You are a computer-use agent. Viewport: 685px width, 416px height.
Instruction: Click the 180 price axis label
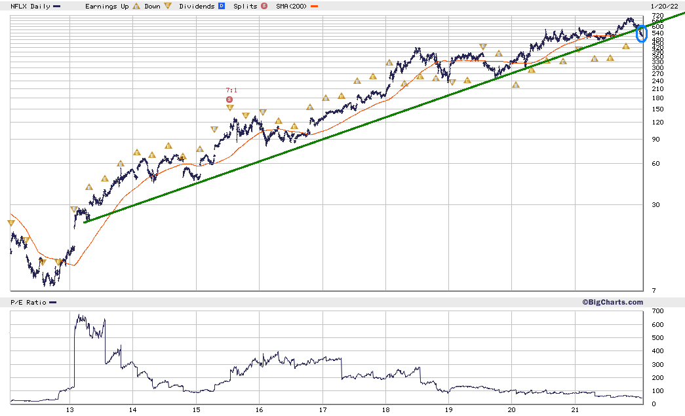657,98
